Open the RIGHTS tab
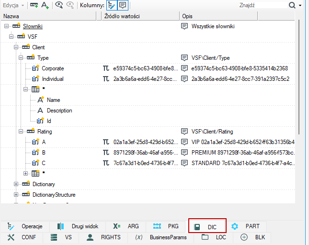This screenshot has height=245, width=309. (103, 237)
